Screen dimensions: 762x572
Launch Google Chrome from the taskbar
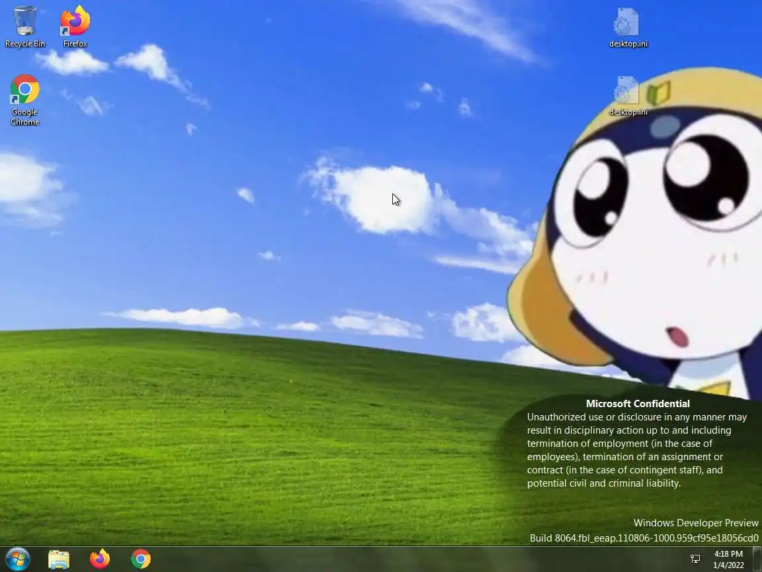pos(140,559)
